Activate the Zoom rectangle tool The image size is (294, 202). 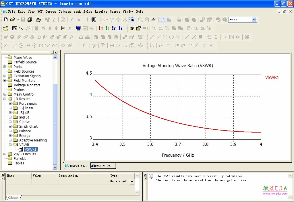(132, 20)
